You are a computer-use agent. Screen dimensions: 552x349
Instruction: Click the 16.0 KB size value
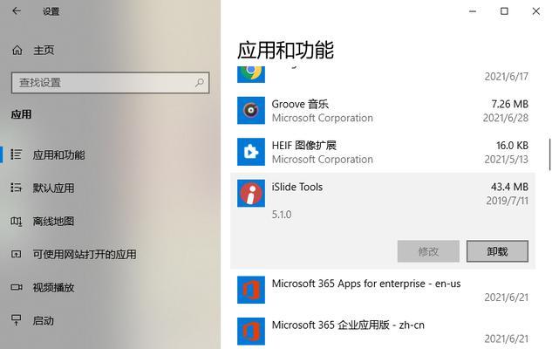[x=513, y=145]
